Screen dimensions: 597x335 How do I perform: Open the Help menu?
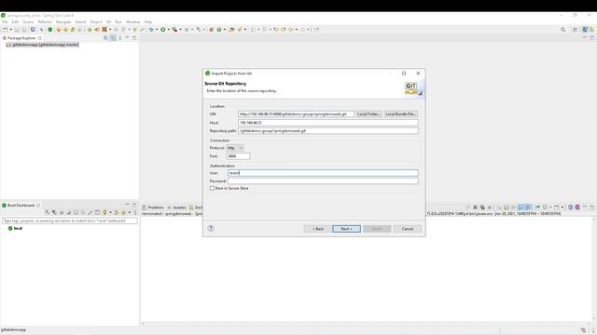pyautogui.click(x=148, y=22)
